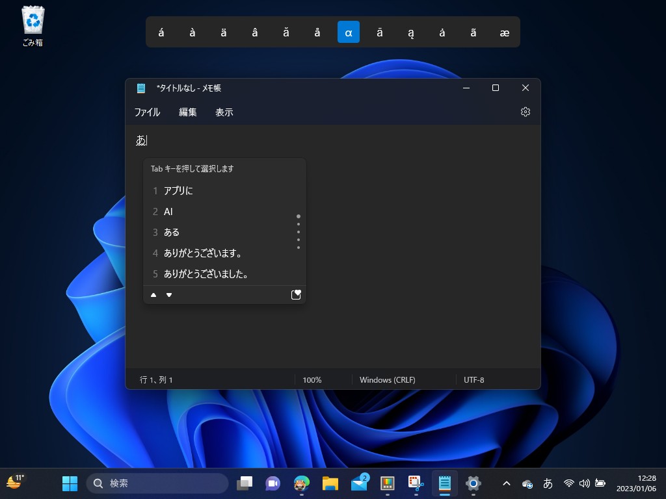Show hidden system tray icons
666x499 pixels.
click(x=507, y=483)
